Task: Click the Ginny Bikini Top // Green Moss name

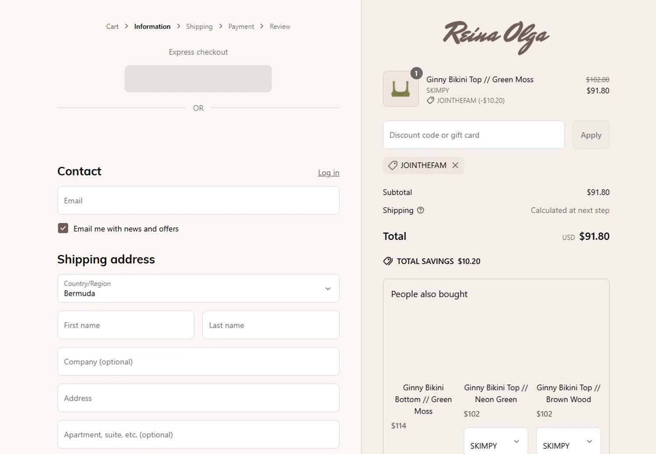Action: pyautogui.click(x=480, y=80)
